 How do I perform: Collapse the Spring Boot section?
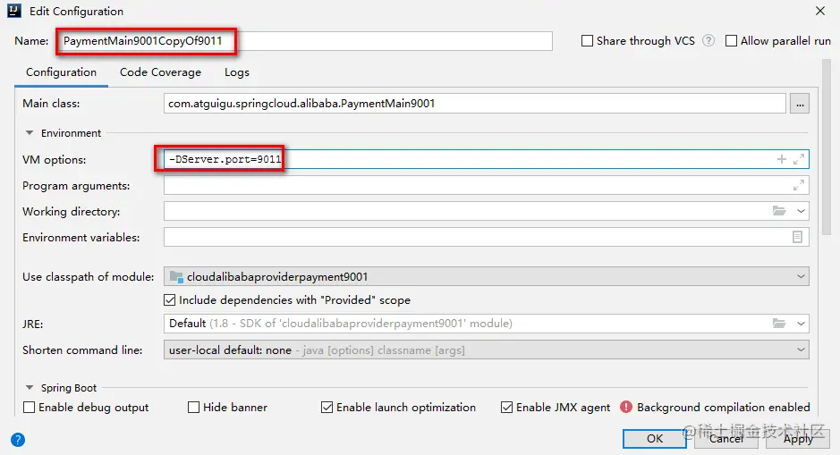[x=30, y=388]
